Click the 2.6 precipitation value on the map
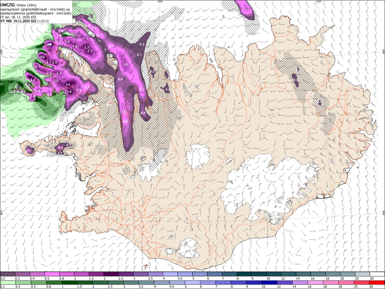 (x=69, y=92)
